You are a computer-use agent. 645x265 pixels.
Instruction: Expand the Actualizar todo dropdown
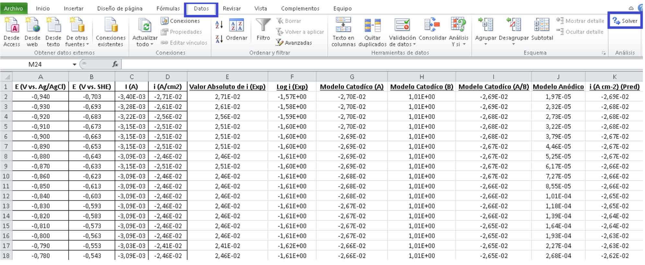pyautogui.click(x=145, y=44)
